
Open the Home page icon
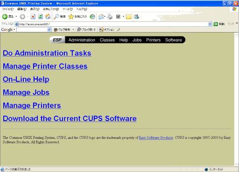coord(48,16)
